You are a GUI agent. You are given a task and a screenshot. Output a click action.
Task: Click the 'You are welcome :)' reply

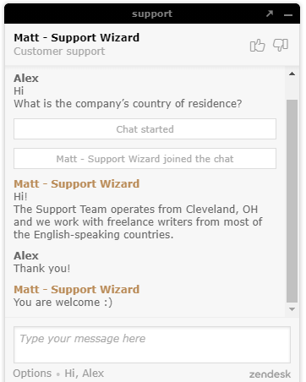tap(63, 303)
